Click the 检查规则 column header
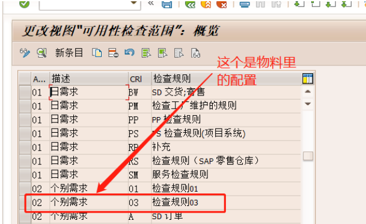The image size is (366, 224). pyautogui.click(x=226, y=79)
